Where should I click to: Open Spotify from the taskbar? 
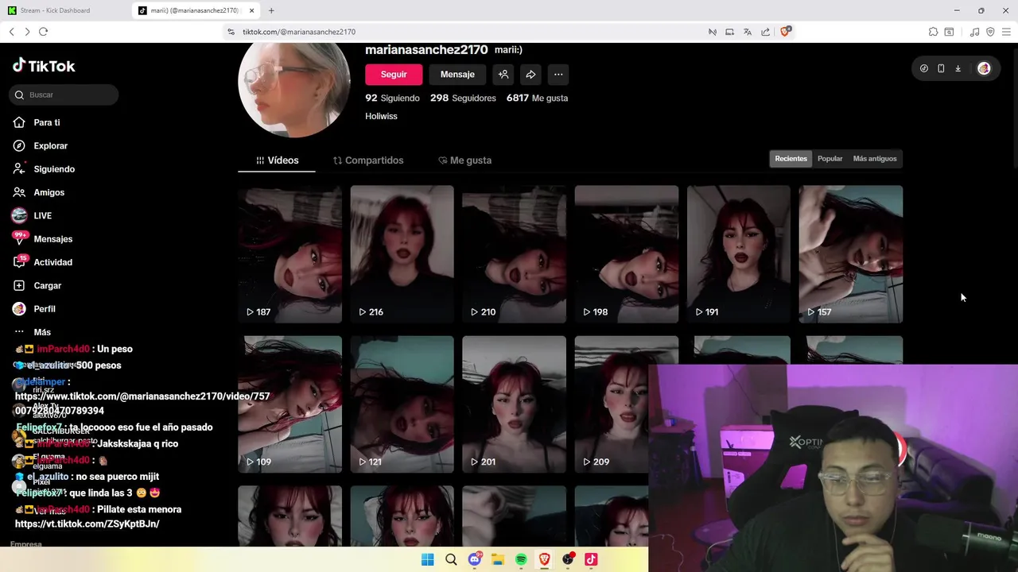click(x=521, y=559)
